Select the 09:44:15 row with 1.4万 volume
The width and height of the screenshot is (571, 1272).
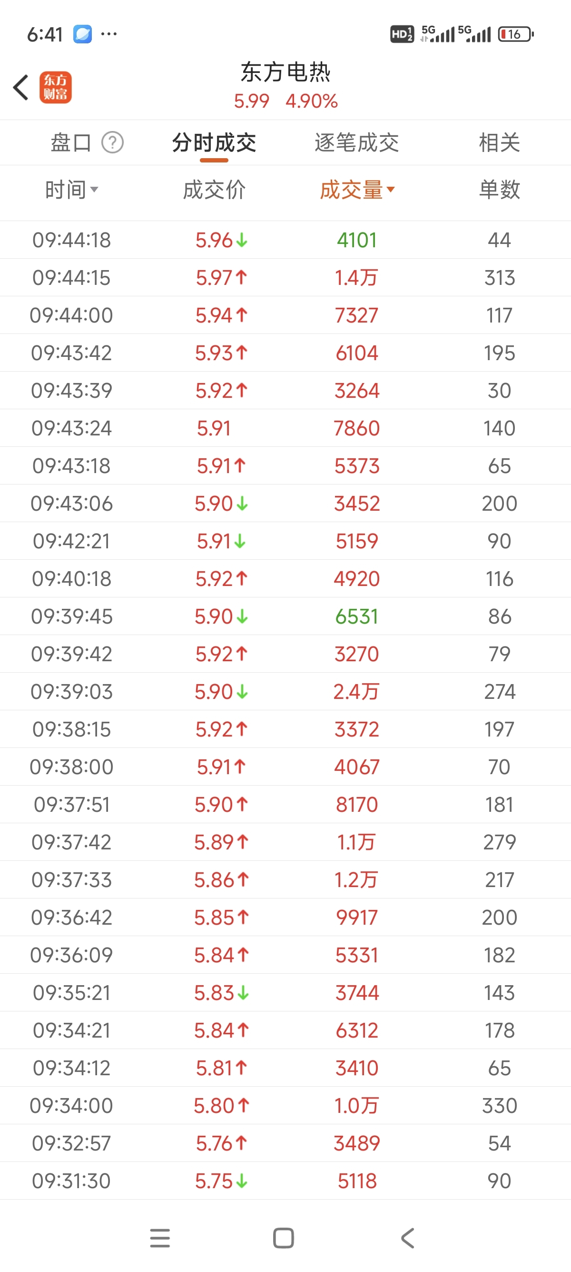(285, 278)
